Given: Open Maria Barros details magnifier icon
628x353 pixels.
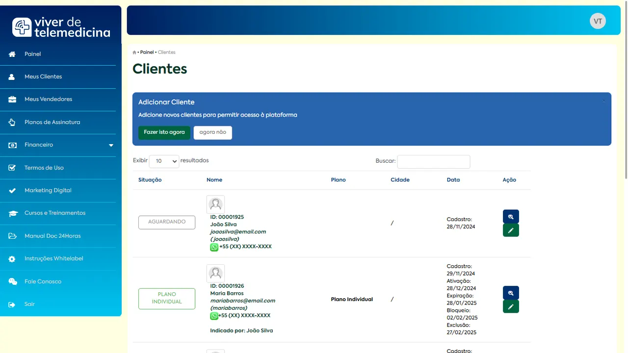Looking at the screenshot, I should [x=511, y=293].
